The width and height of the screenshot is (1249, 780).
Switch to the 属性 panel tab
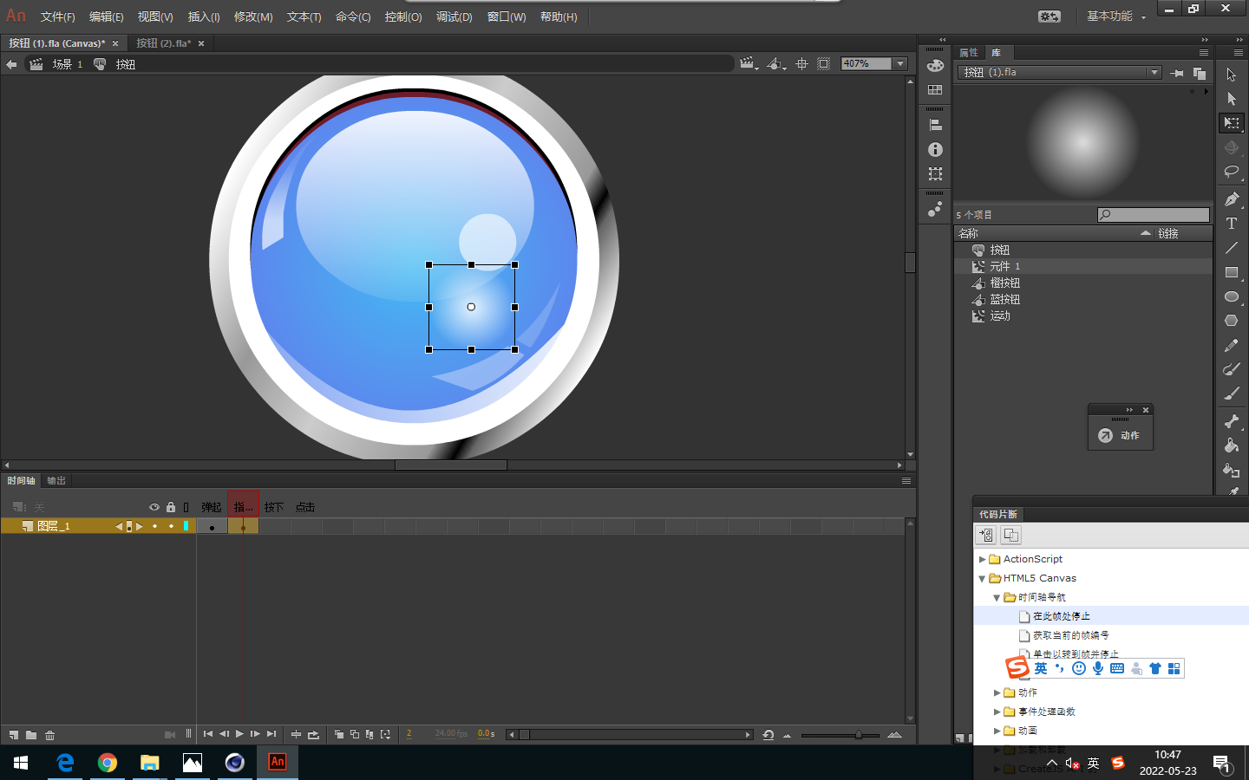(969, 53)
